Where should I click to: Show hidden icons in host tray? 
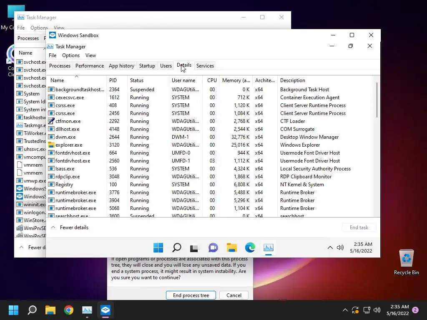[x=345, y=310]
